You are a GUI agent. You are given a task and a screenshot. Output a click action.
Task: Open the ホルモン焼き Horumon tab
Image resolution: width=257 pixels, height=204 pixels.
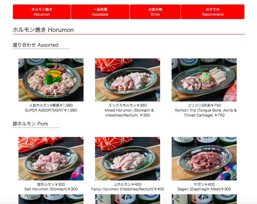[42, 12]
